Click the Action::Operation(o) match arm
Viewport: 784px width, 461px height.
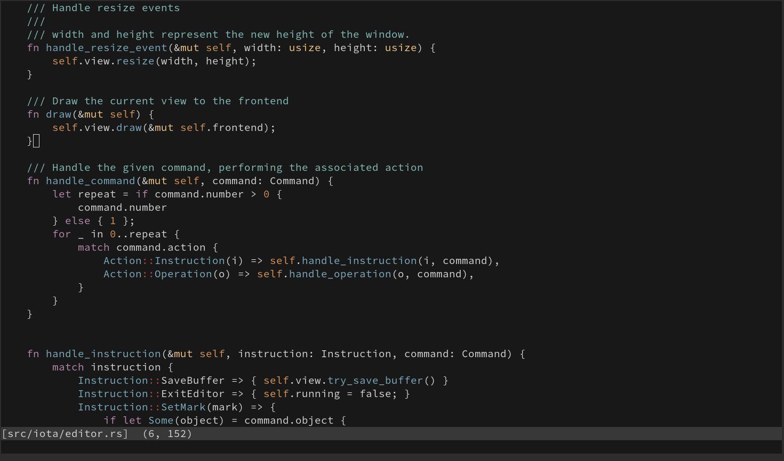tap(289, 274)
